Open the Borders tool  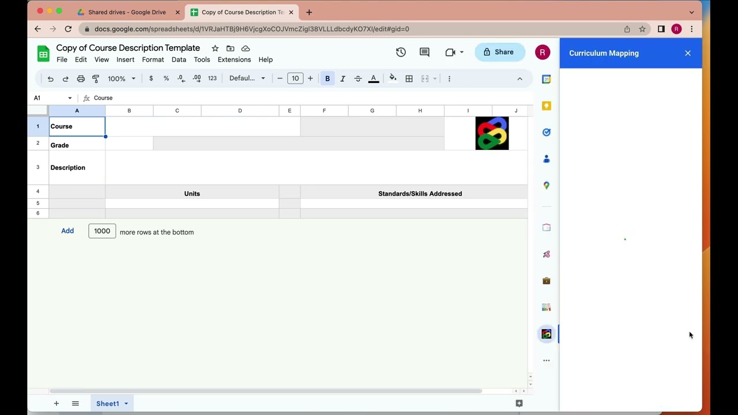tap(409, 78)
